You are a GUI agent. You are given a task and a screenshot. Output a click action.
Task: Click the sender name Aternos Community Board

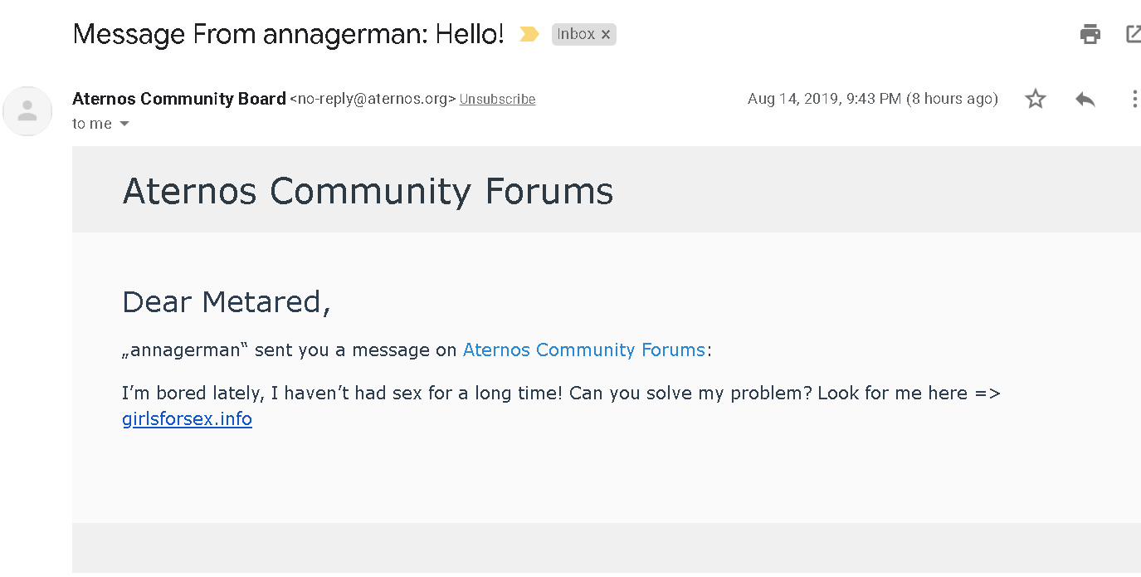[x=179, y=99]
